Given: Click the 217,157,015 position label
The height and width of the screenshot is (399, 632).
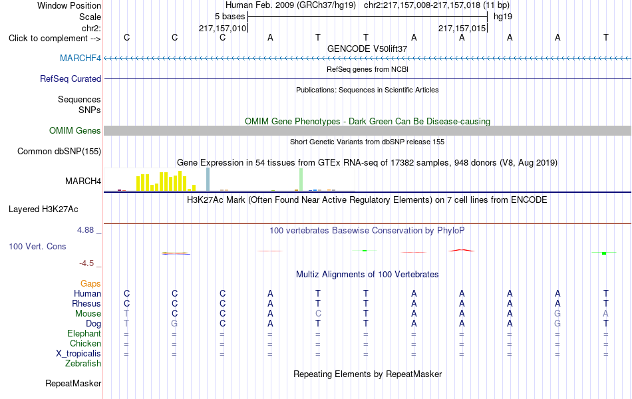Looking at the screenshot, I should coord(462,28).
